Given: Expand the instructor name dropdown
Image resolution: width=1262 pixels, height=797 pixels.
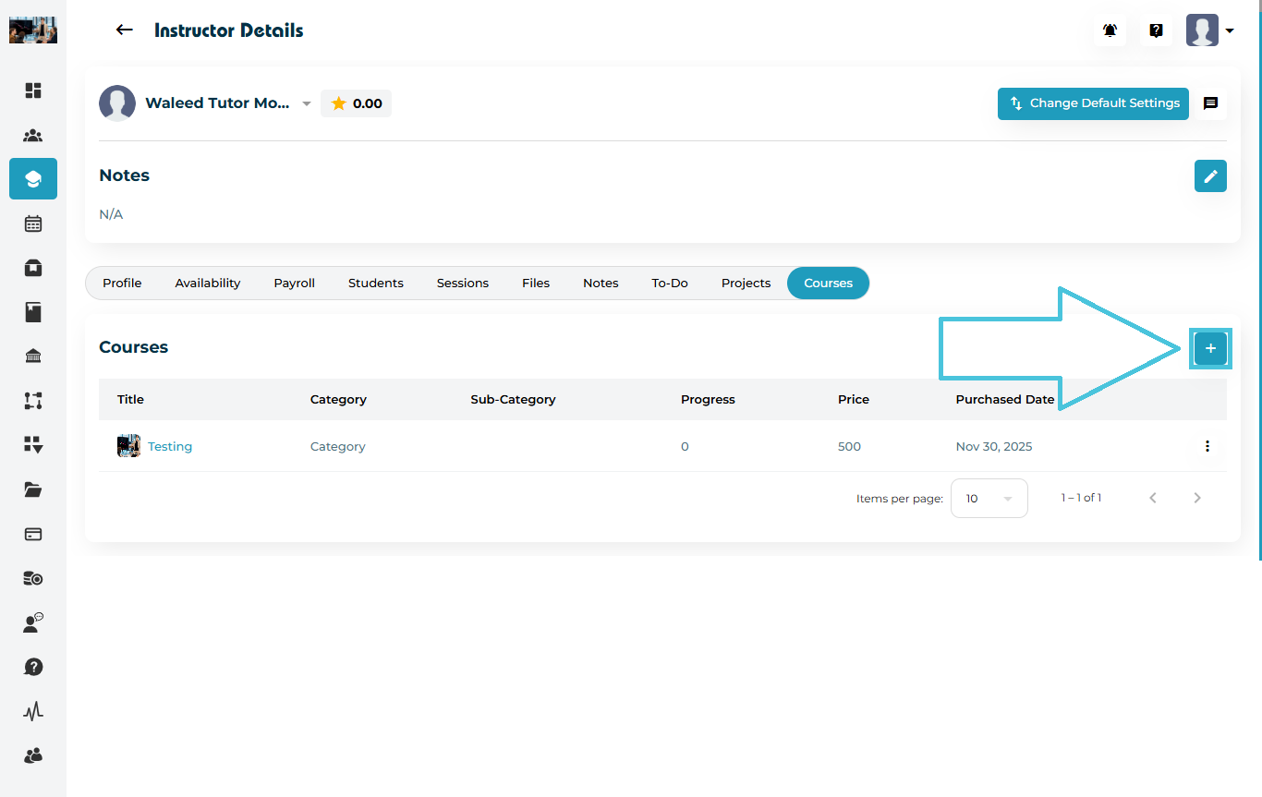Looking at the screenshot, I should [x=307, y=103].
